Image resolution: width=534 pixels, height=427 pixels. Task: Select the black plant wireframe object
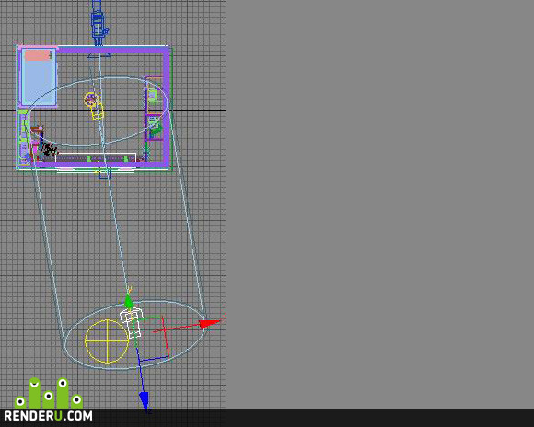pos(49,148)
